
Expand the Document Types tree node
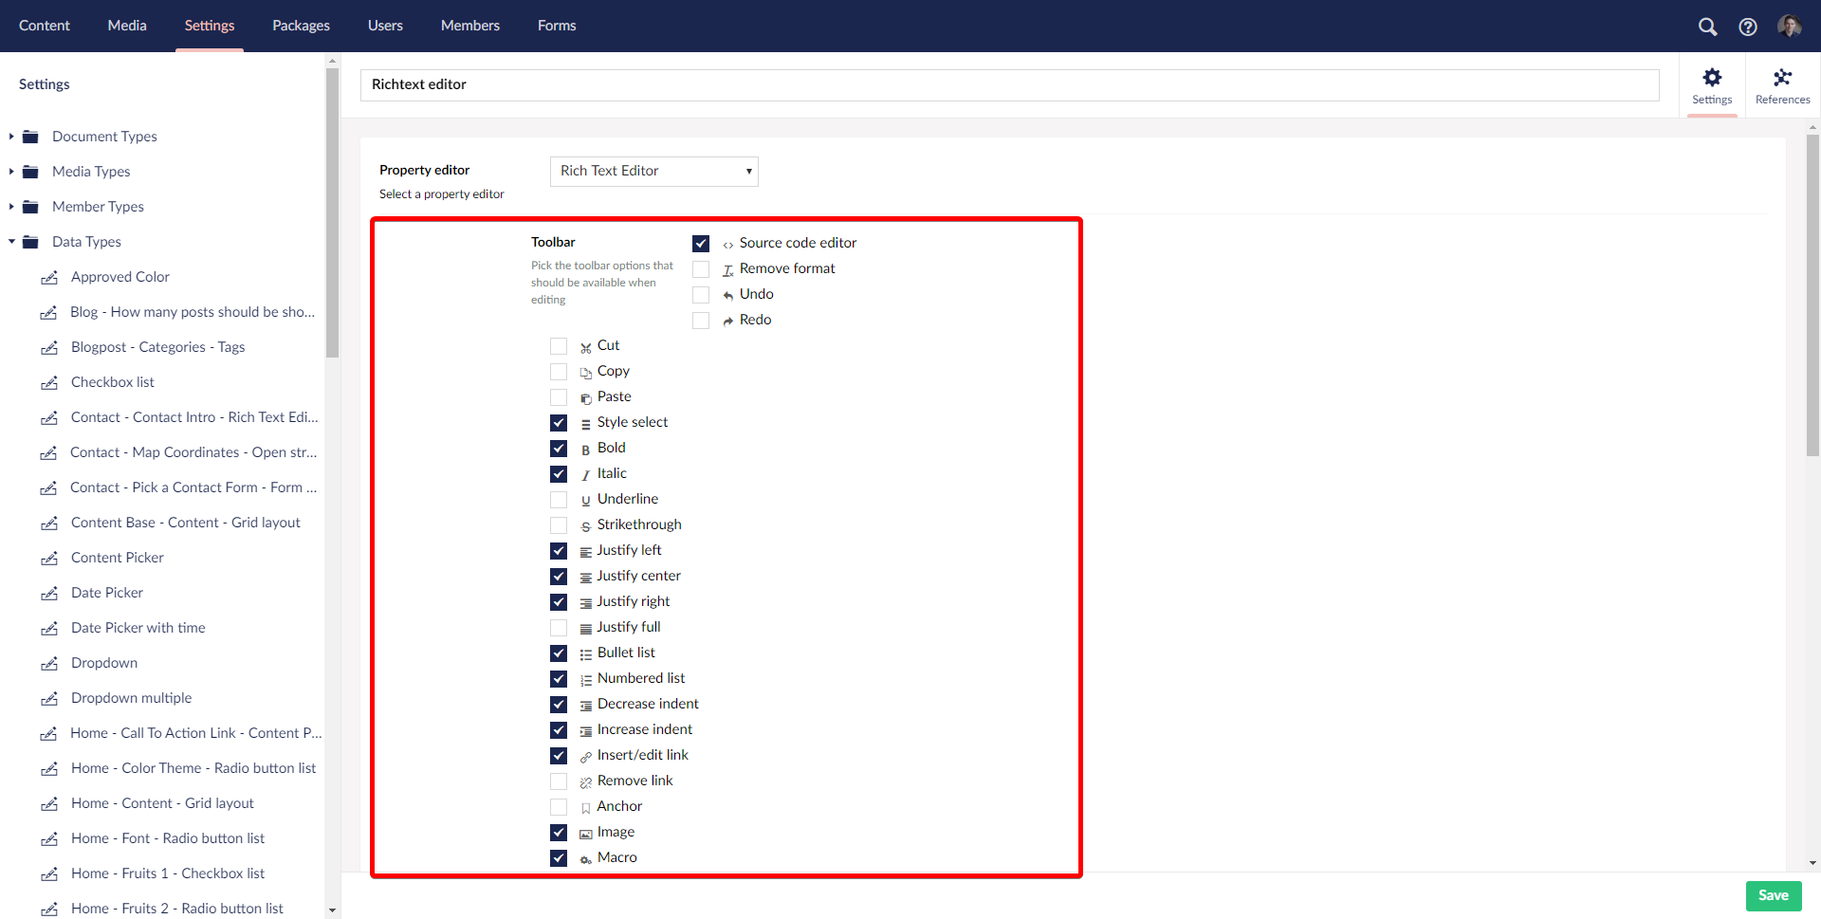(x=10, y=136)
